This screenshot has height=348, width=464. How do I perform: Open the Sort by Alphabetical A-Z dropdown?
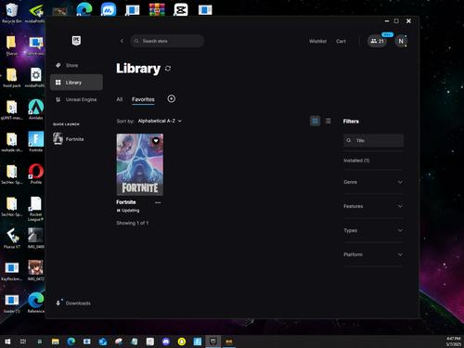[160, 121]
